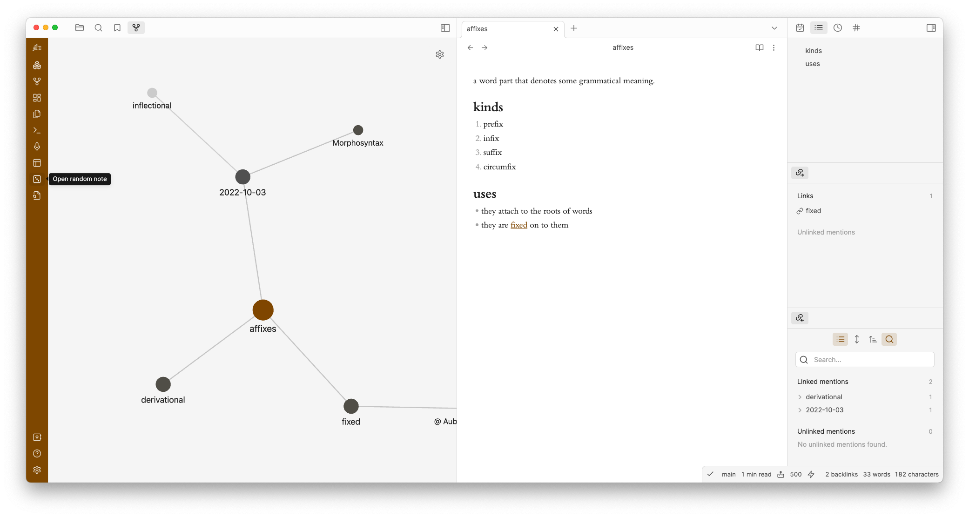Click the 'main' branch in status bar
This screenshot has width=969, height=517.
[728, 474]
